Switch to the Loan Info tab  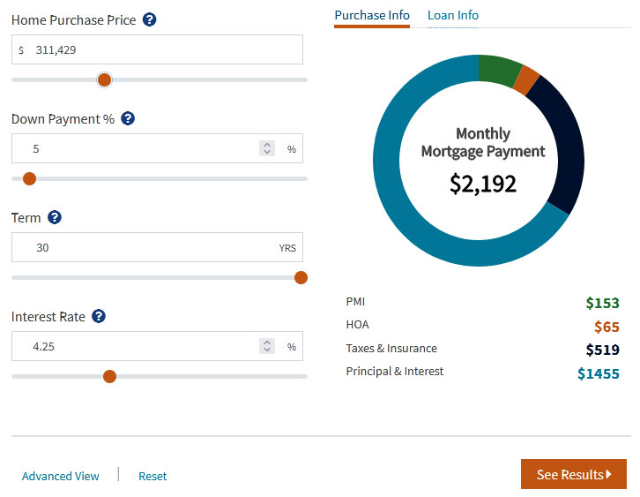tap(452, 16)
